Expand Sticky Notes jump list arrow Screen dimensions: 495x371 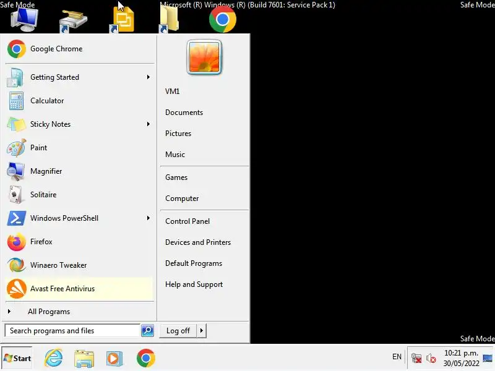[148, 124]
